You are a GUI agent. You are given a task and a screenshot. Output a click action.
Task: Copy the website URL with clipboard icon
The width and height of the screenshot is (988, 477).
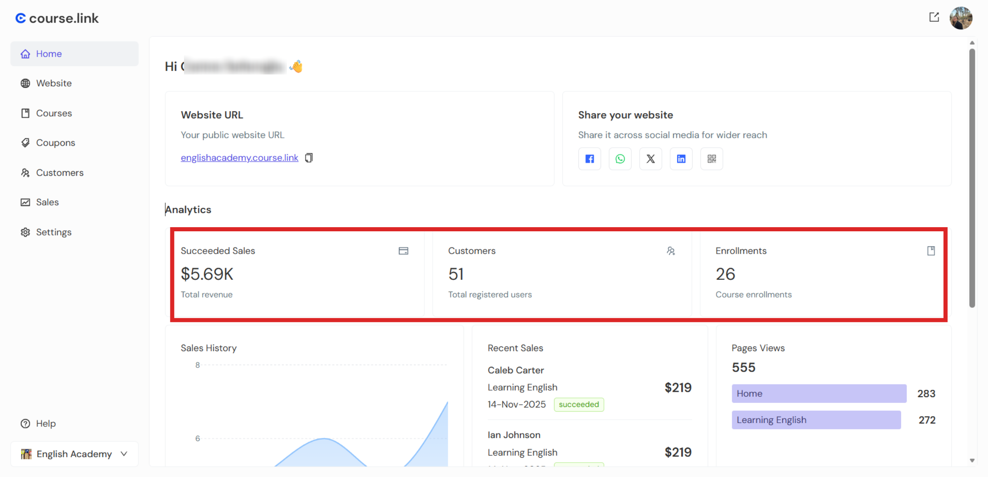[x=309, y=158]
